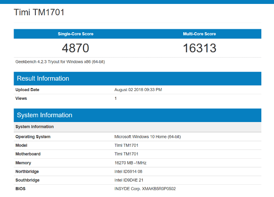This screenshot has width=274, height=197.
Task: Click the BIOS label
Action: pos(21,189)
